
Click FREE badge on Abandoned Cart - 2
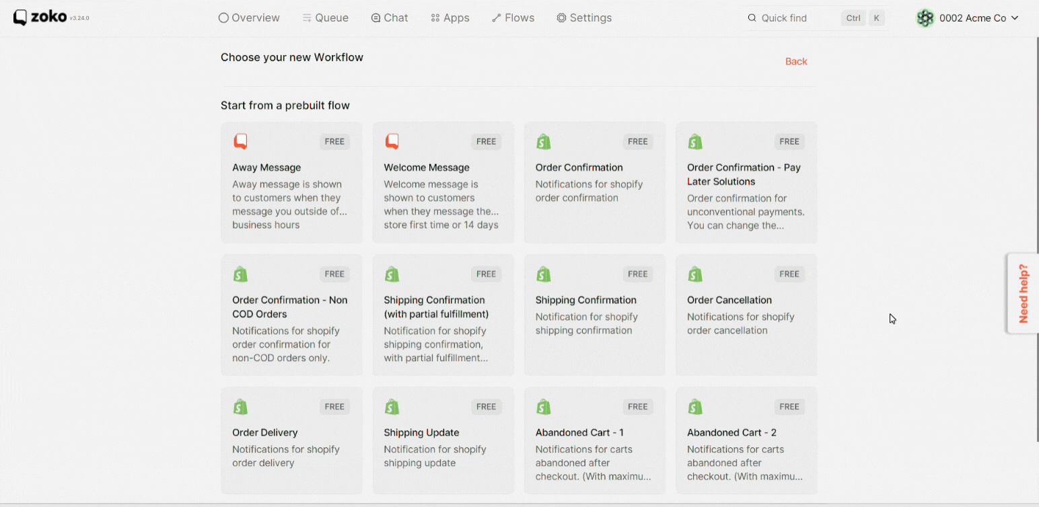point(789,406)
